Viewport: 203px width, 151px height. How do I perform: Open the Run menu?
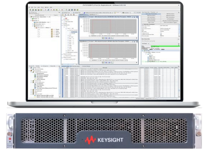35,7
